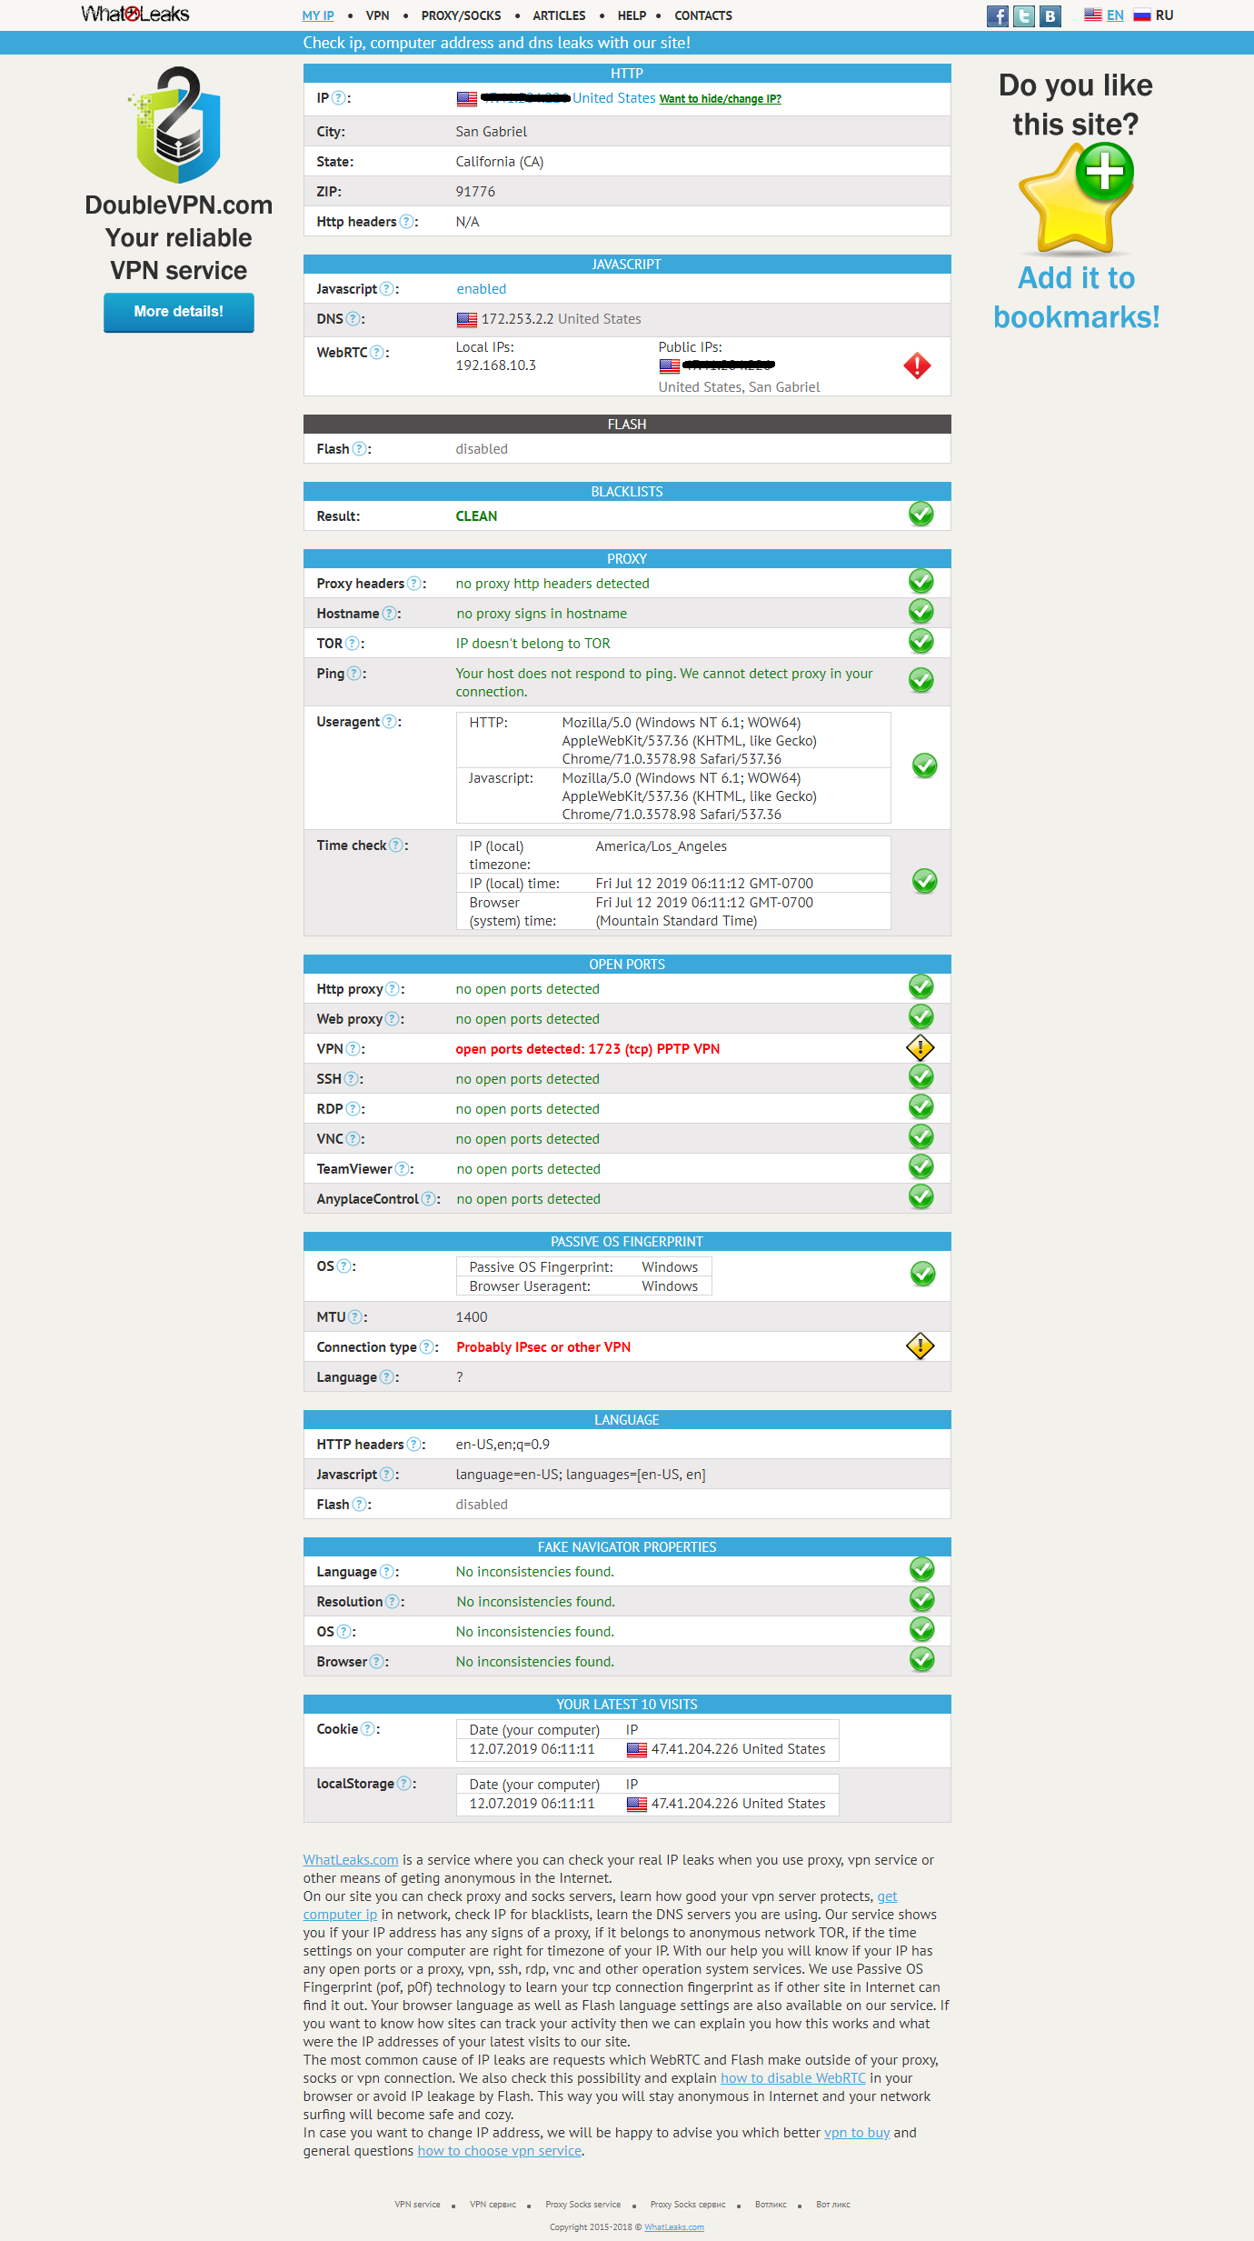The height and width of the screenshot is (2241, 1254).
Task: Click the More details! button
Action: (x=178, y=312)
